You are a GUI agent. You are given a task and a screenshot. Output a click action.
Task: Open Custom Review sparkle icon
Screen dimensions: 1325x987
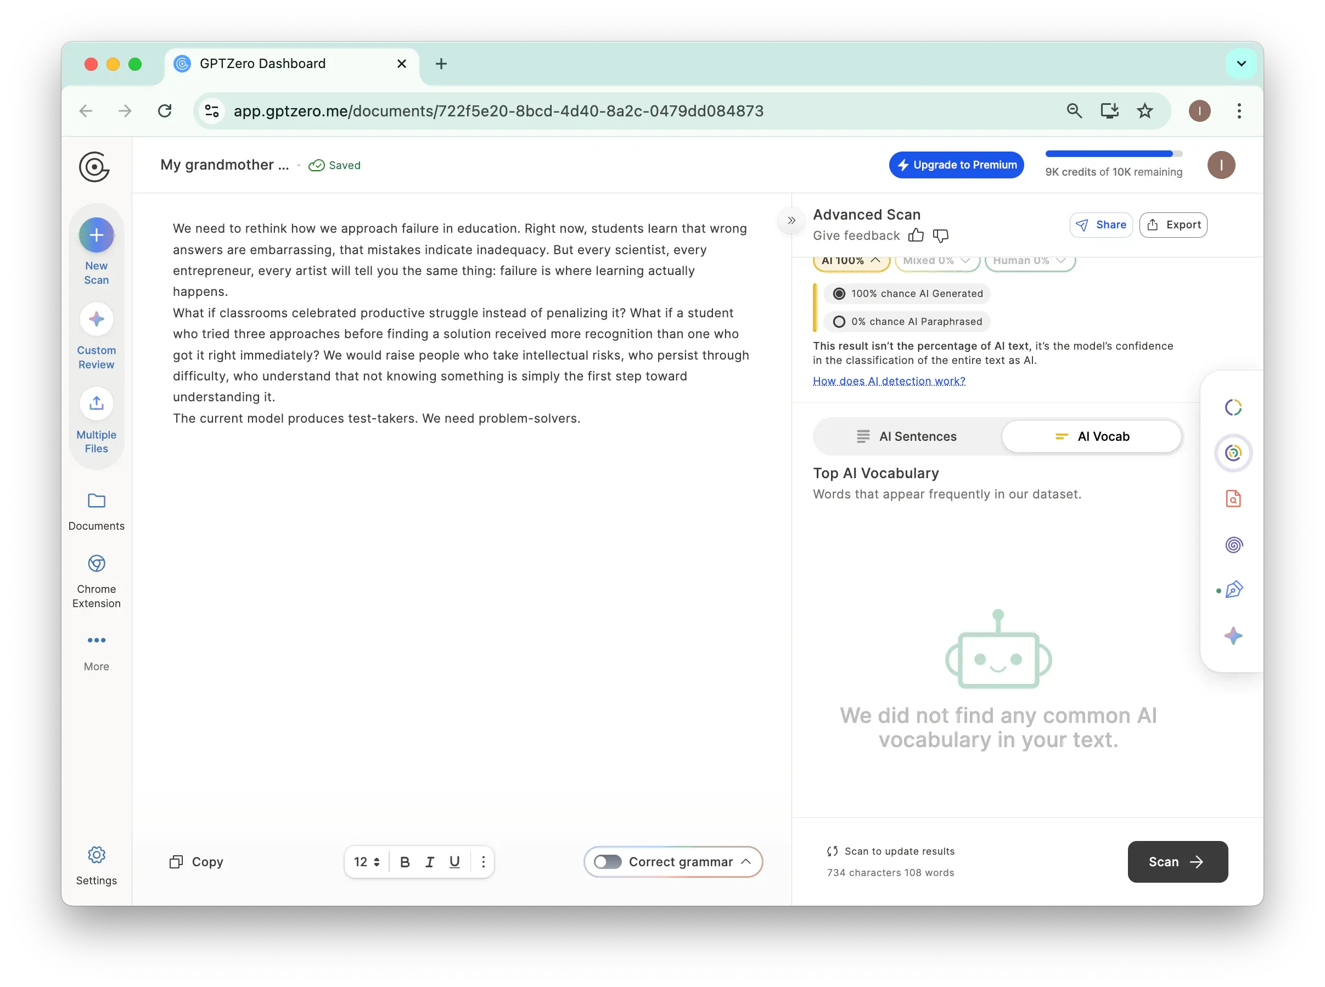click(x=96, y=319)
